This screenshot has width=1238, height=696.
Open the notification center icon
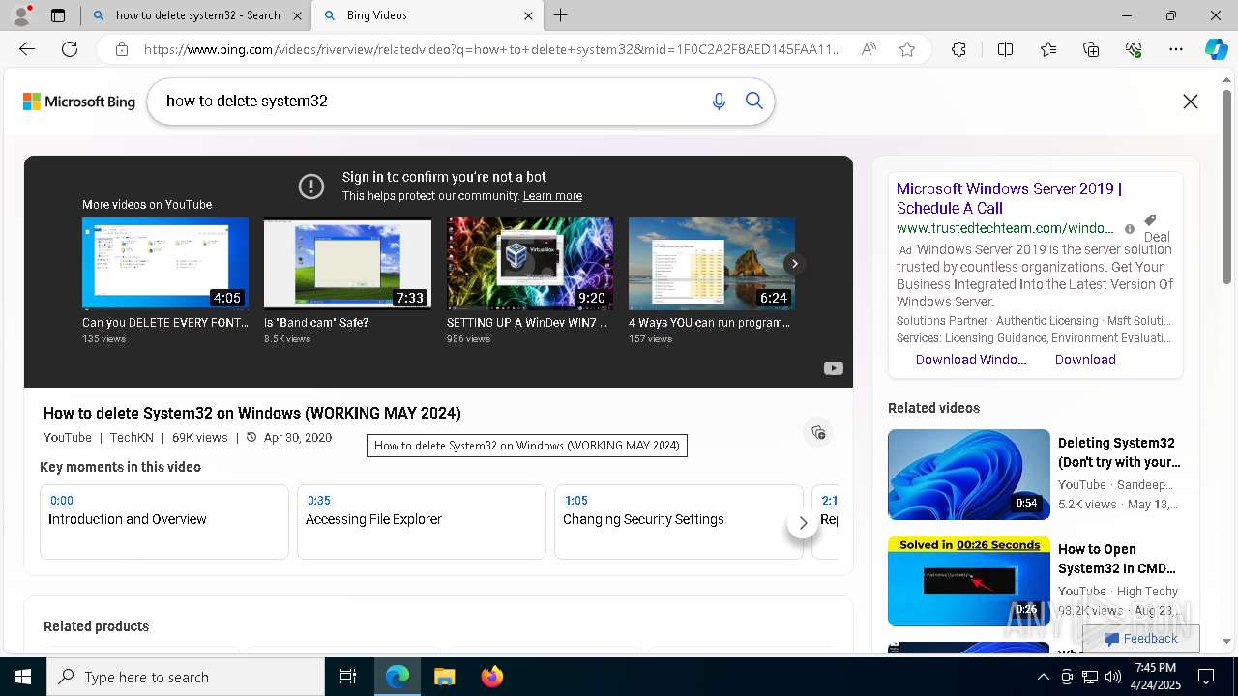pyautogui.click(x=1206, y=677)
